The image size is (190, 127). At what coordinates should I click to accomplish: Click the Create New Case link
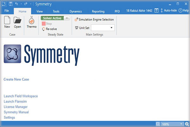16,79
